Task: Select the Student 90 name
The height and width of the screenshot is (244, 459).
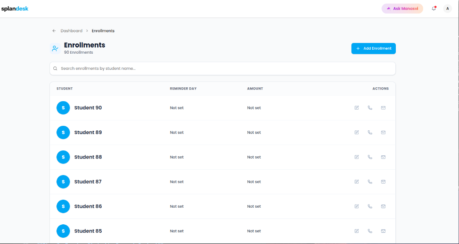Action: tap(88, 107)
